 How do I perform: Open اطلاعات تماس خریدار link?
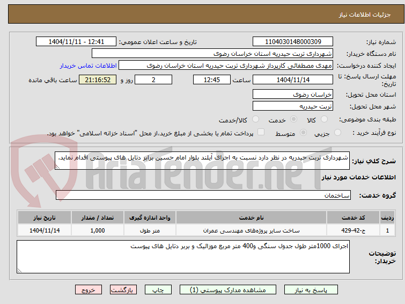coord(89,66)
